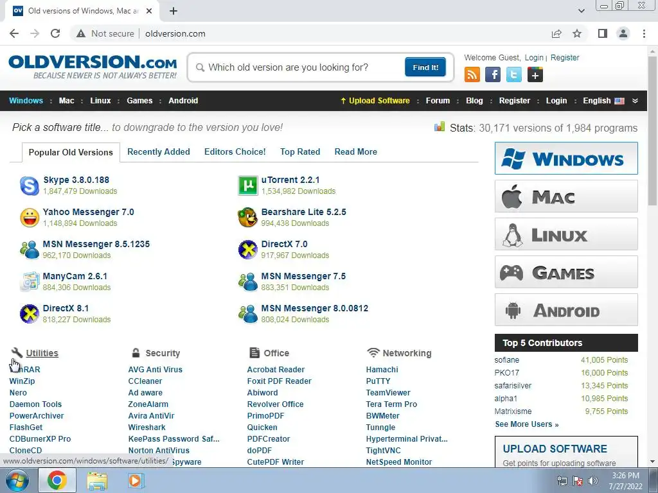This screenshot has height=493, width=658.
Task: Click the Mac platform banner button
Action: click(566, 196)
